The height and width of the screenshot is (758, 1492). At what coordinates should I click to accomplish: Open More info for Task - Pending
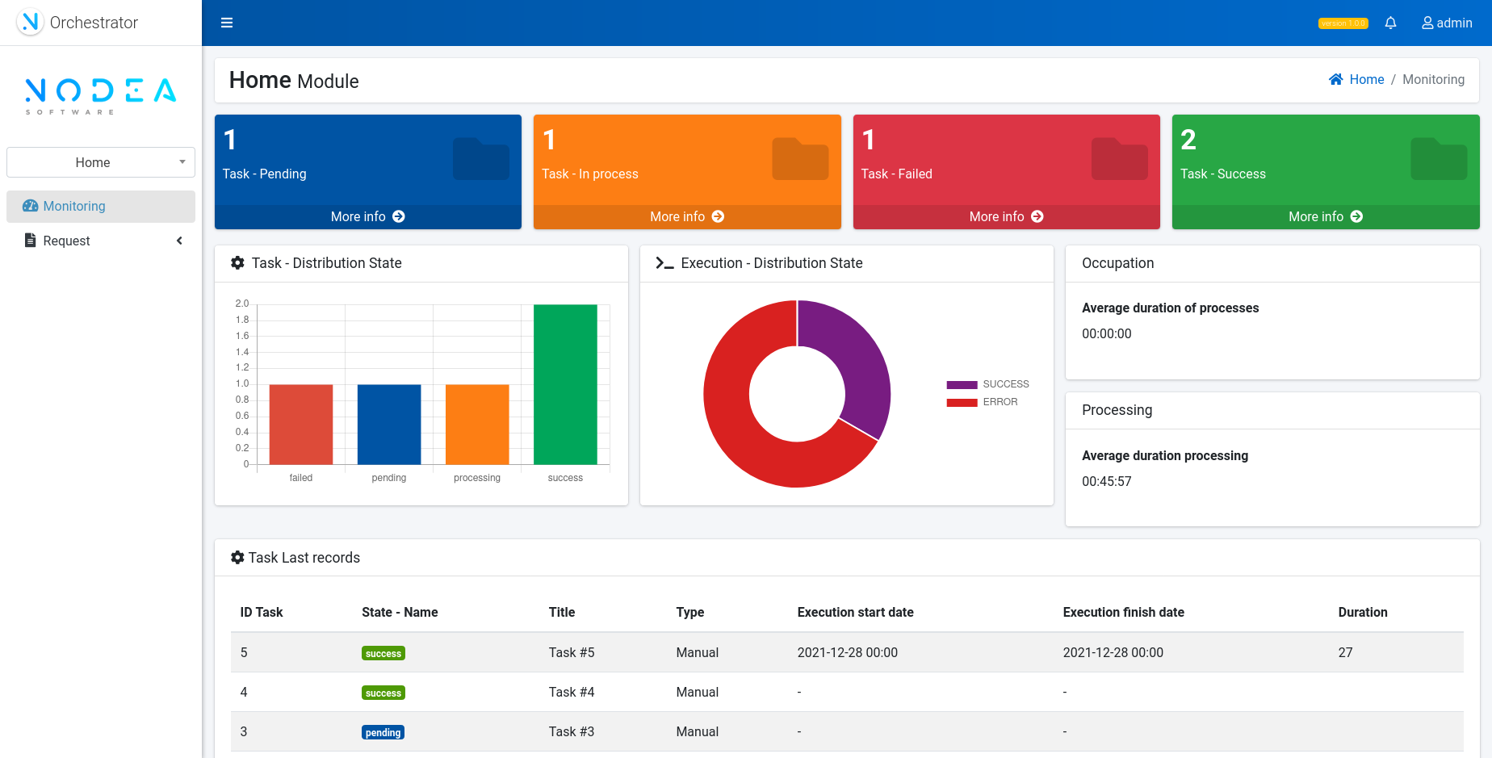click(368, 216)
